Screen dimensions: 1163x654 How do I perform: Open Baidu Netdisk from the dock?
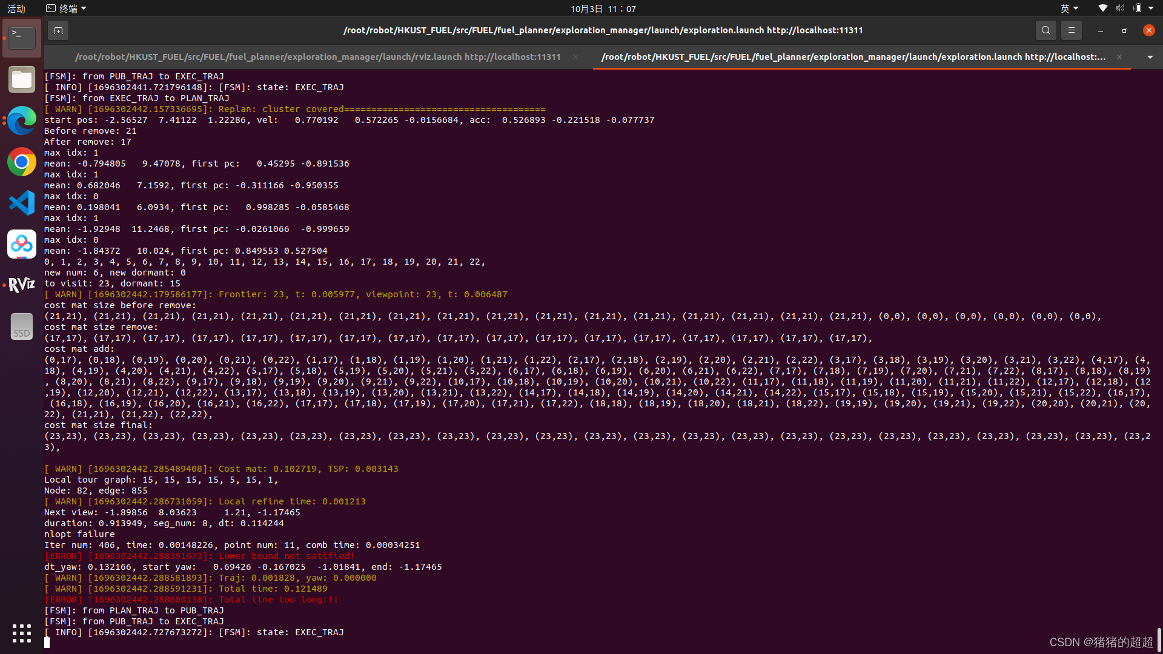[21, 244]
